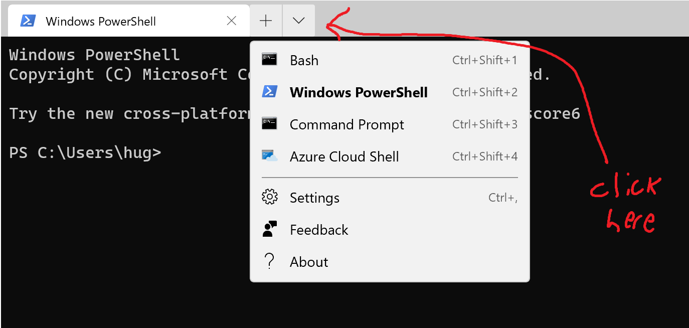Viewport: 689px width, 328px height.
Task: Click the About question mark icon
Action: 269,261
